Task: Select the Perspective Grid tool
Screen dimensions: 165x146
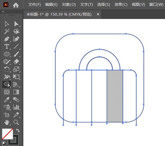Action: (16, 85)
